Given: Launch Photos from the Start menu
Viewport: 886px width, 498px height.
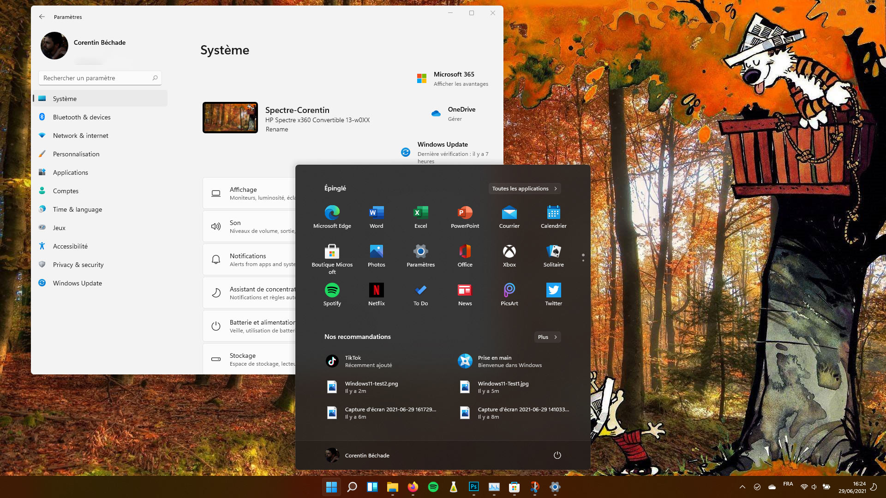Looking at the screenshot, I should point(376,255).
